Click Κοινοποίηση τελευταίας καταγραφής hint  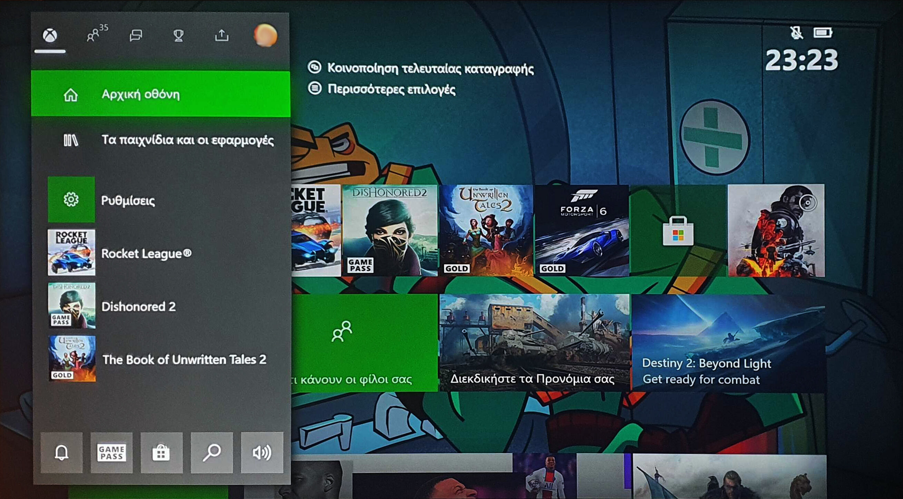pyautogui.click(x=421, y=68)
